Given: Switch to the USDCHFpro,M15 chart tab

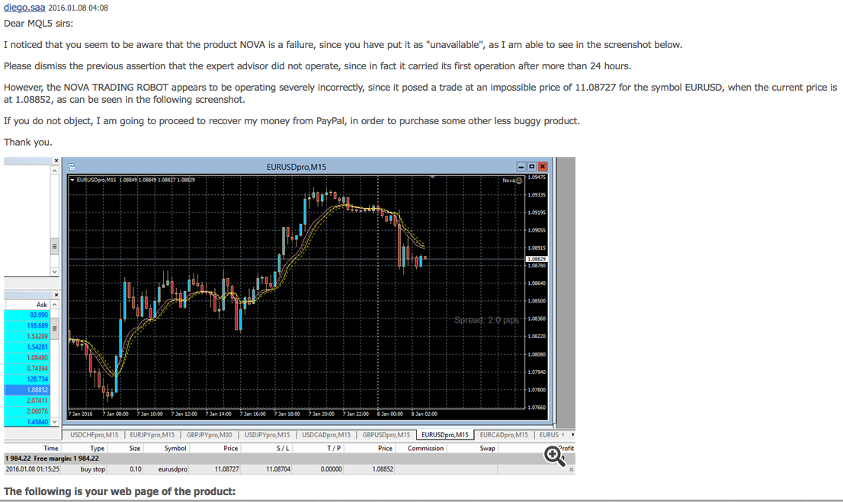Looking at the screenshot, I should [94, 435].
